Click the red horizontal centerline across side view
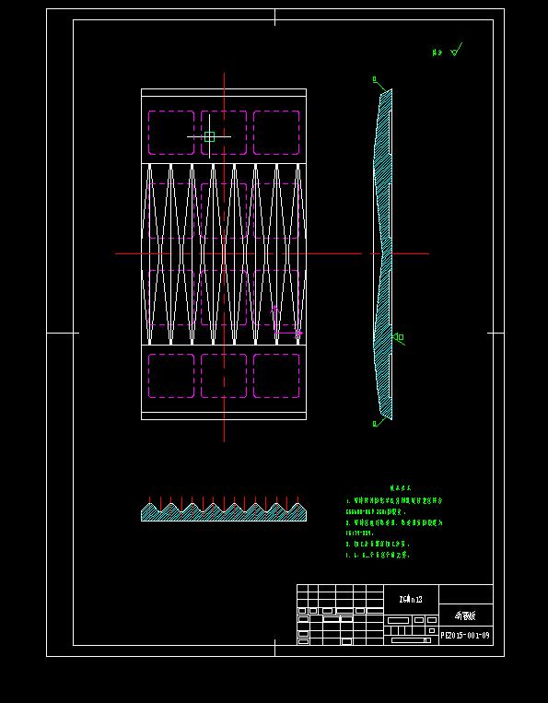The width and height of the screenshot is (548, 703). (x=400, y=253)
